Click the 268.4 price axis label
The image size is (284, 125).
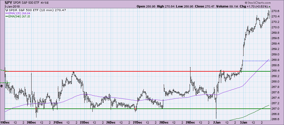coord(275,71)
